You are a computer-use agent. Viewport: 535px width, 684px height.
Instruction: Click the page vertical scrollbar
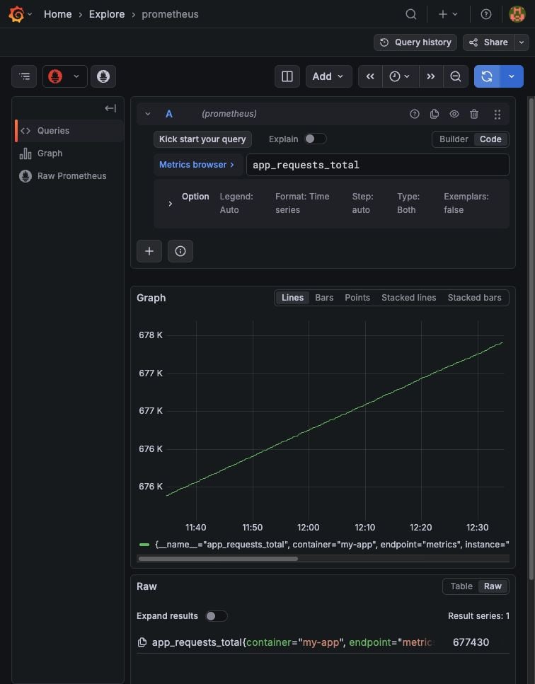(531, 338)
